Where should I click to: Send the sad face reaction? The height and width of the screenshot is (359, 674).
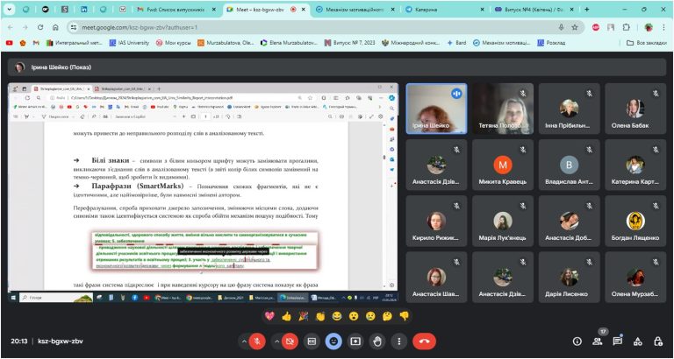370,316
